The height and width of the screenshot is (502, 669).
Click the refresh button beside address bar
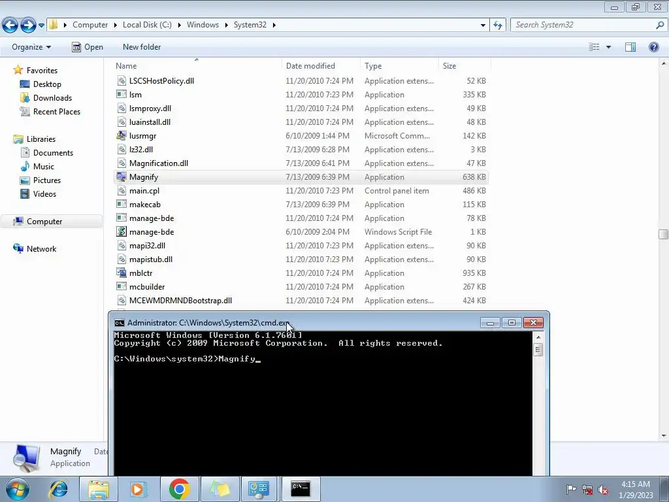497,25
